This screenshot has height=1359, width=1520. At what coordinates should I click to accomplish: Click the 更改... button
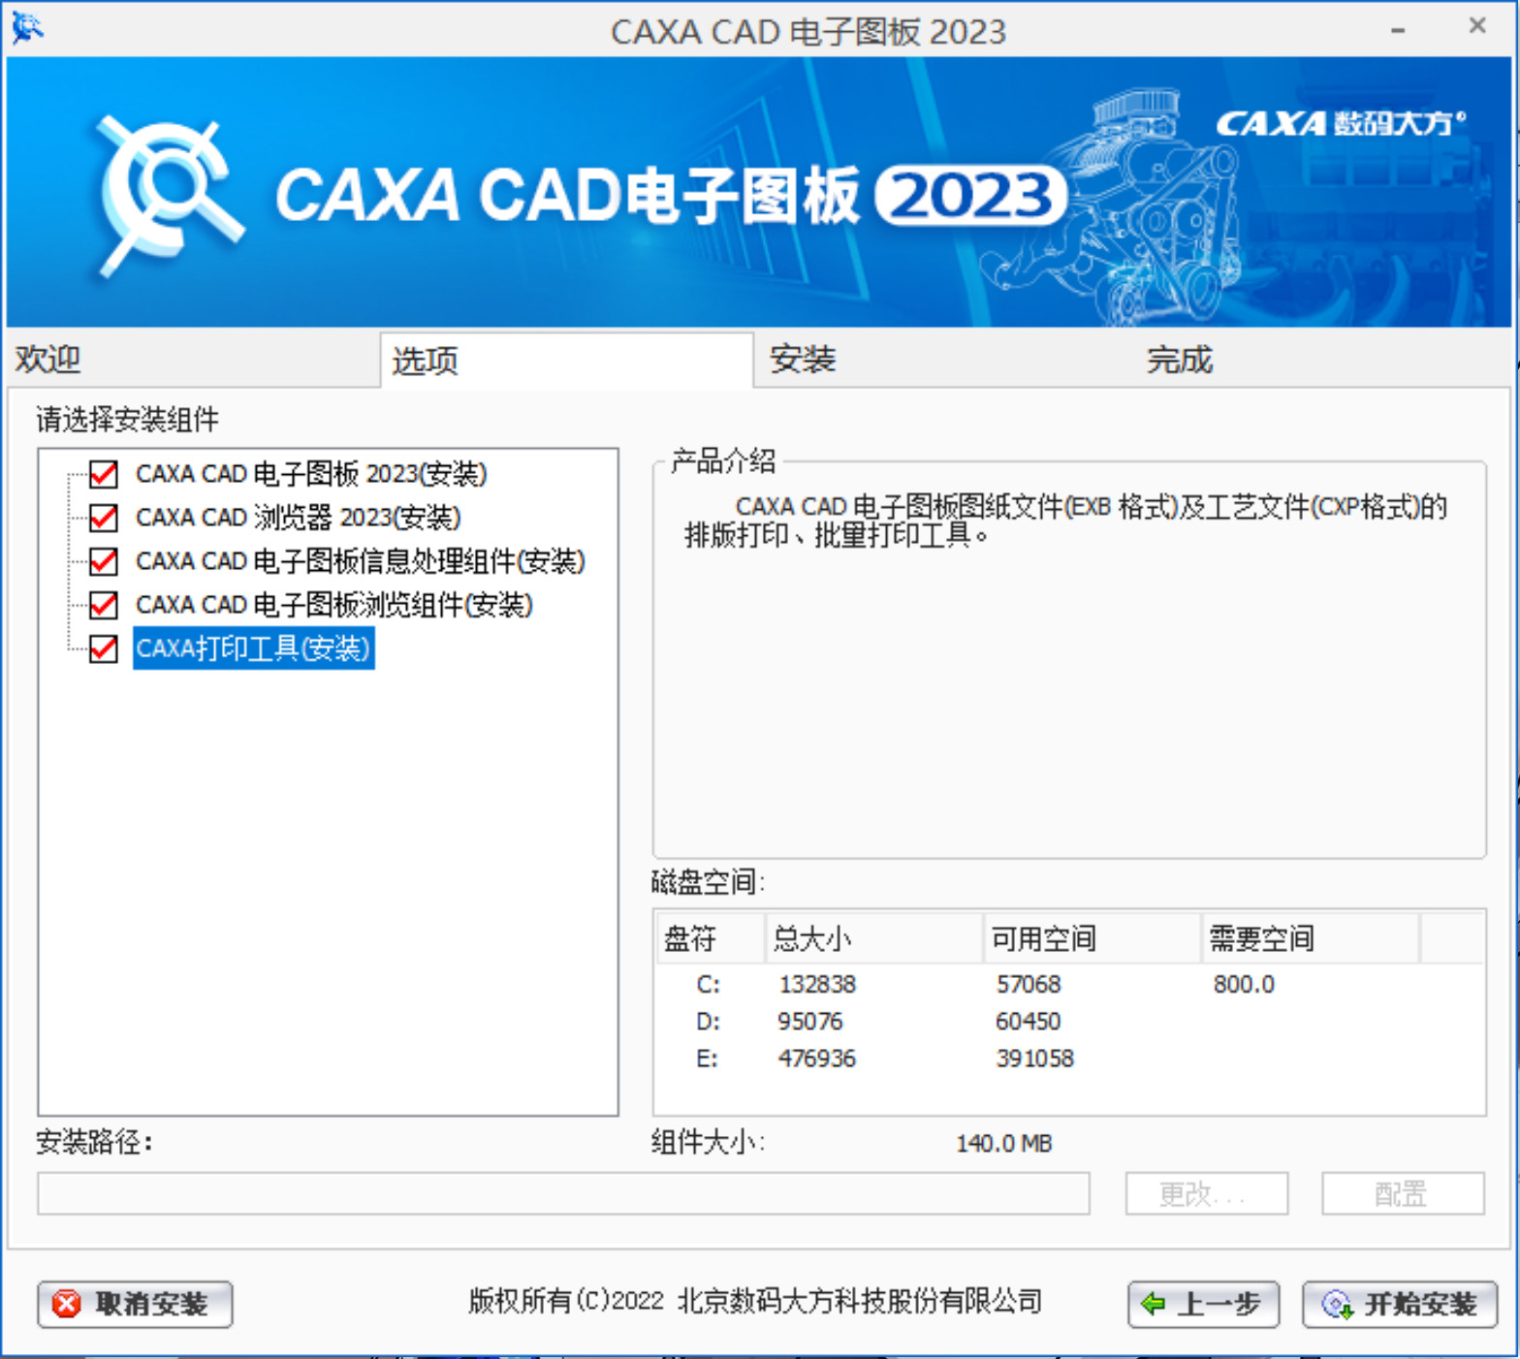coord(1206,1193)
